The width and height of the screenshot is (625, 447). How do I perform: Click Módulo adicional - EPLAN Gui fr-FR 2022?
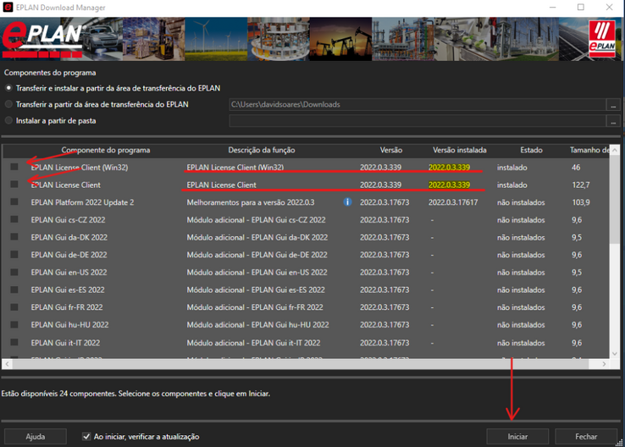255,307
